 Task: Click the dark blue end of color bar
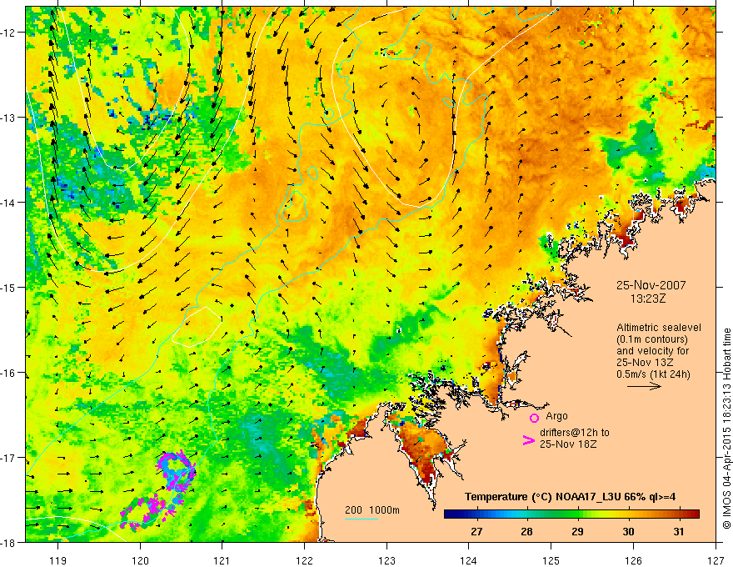(450, 514)
